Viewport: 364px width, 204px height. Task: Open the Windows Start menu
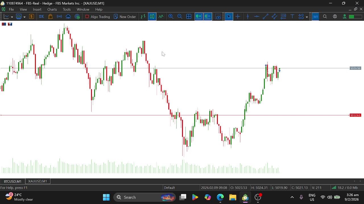106,197
